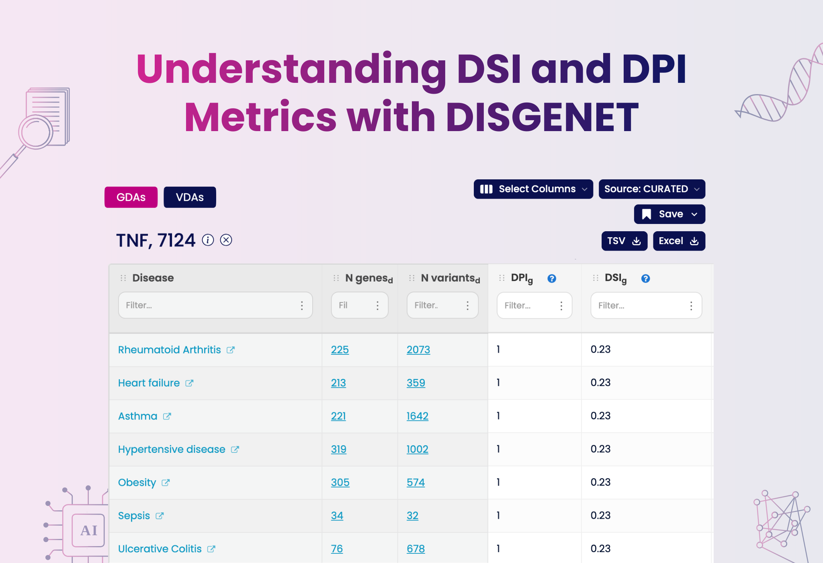Image resolution: width=823 pixels, height=563 pixels.
Task: Open the Disease column filter options menu
Action: (303, 305)
